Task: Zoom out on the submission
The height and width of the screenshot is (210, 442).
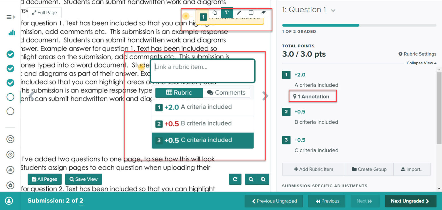Action: (251, 179)
